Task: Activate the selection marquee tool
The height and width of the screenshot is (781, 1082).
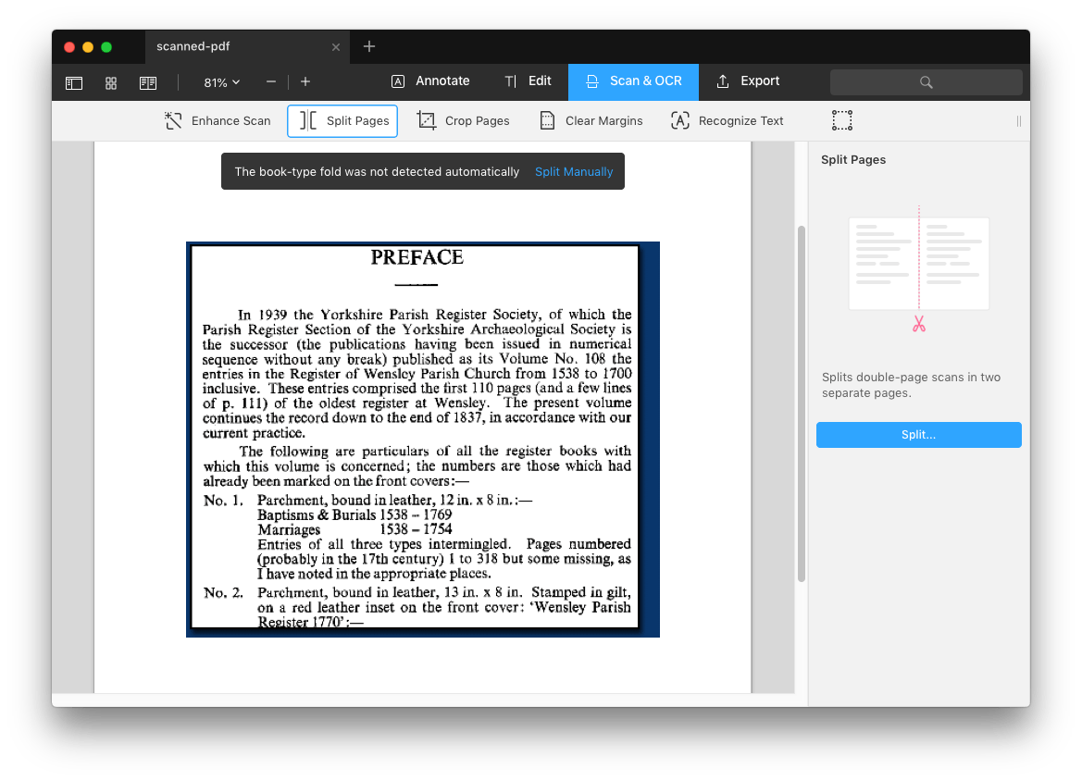Action: (x=841, y=120)
